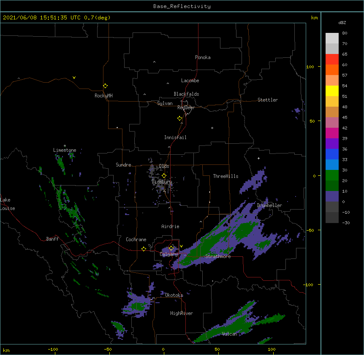Click the HighRiver town label
This screenshot has width=364, height=355.
182,313
